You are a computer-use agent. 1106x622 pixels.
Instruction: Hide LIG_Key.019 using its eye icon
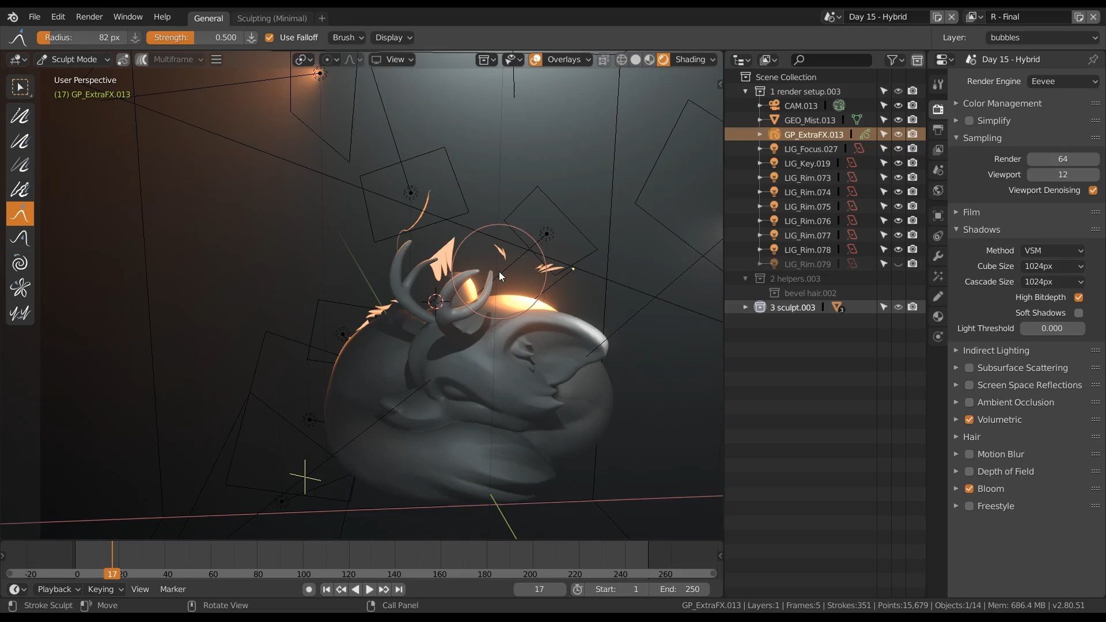click(x=898, y=163)
